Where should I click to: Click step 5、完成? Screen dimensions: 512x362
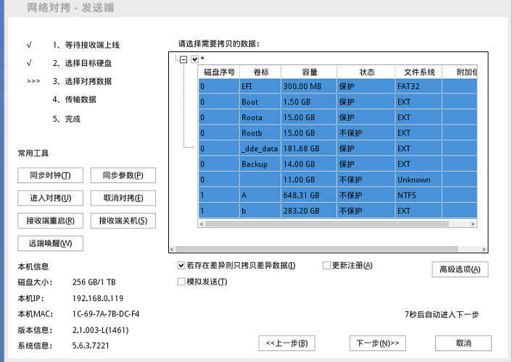point(67,119)
